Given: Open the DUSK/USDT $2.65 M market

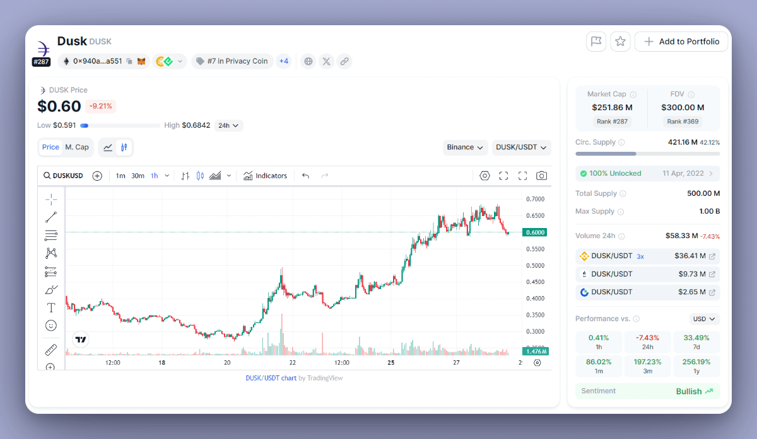Looking at the screenshot, I should [x=648, y=292].
